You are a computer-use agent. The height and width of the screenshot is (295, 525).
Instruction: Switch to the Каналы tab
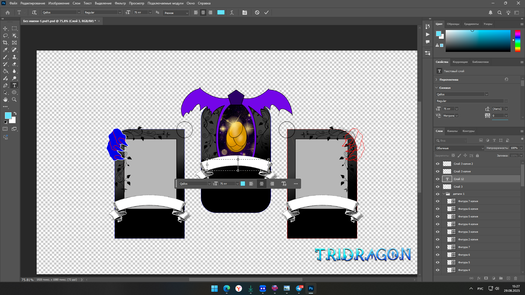pos(452,131)
